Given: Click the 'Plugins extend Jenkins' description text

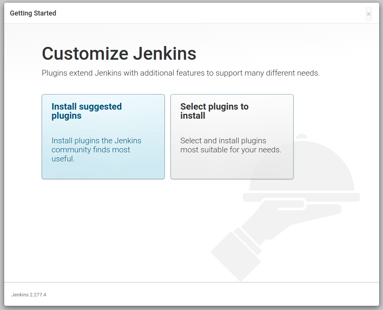Looking at the screenshot, I should tap(181, 73).
